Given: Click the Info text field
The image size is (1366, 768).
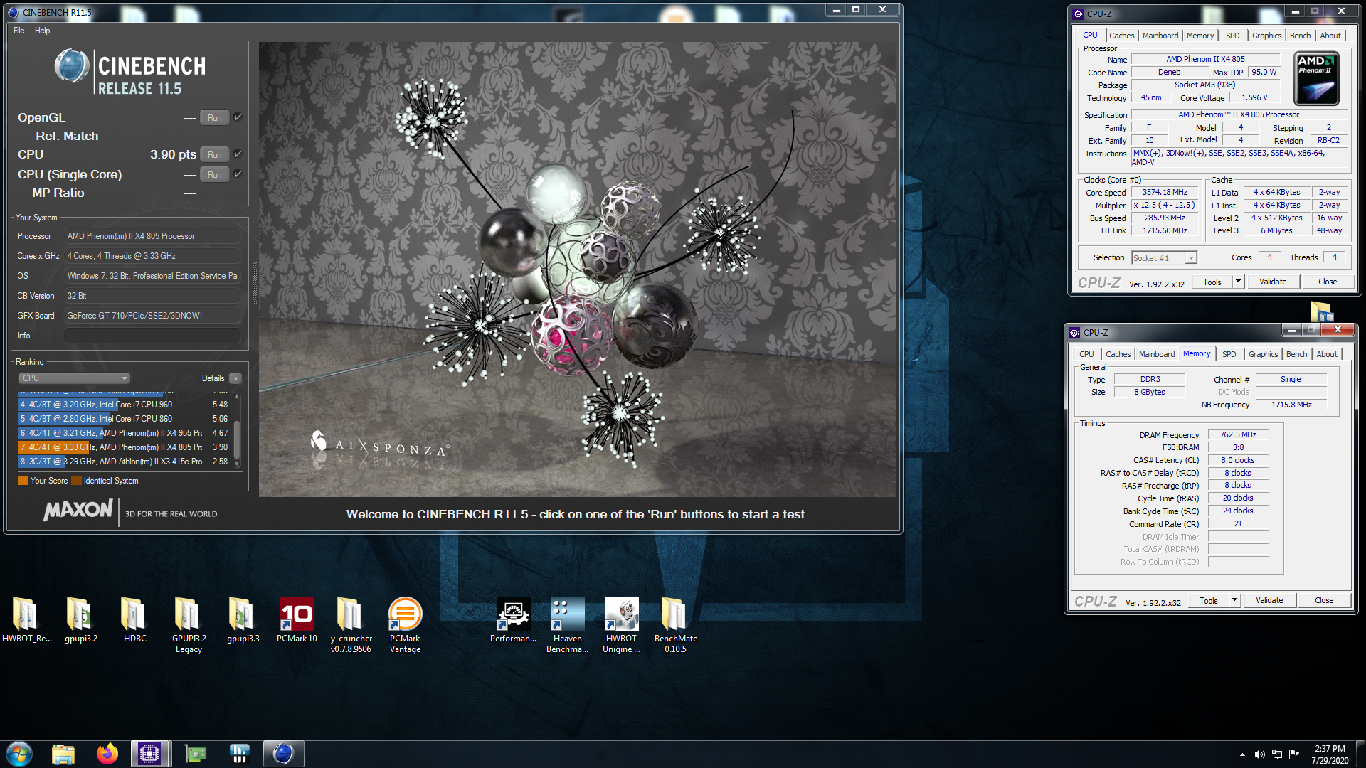Looking at the screenshot, I should point(152,336).
